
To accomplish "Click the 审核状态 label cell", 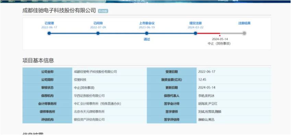I will [47, 88].
